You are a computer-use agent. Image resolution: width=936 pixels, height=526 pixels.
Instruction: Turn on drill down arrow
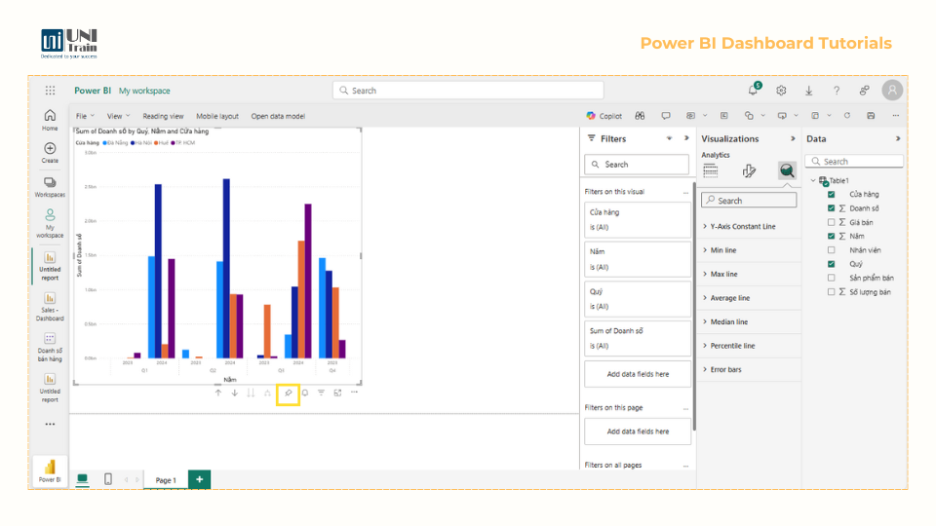point(235,393)
